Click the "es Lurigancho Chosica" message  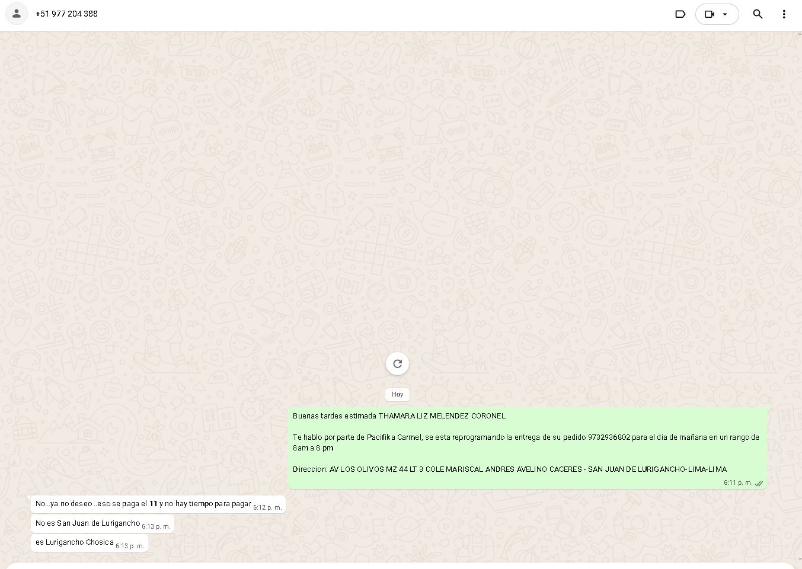[x=74, y=542]
